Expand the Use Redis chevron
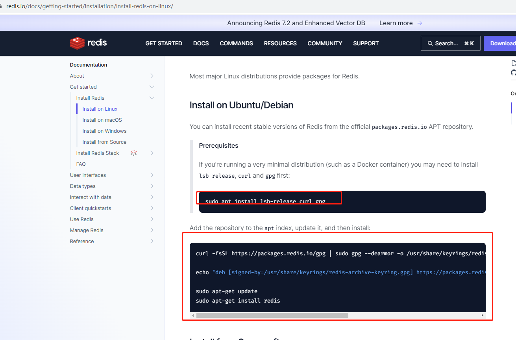The image size is (516, 340). [152, 219]
